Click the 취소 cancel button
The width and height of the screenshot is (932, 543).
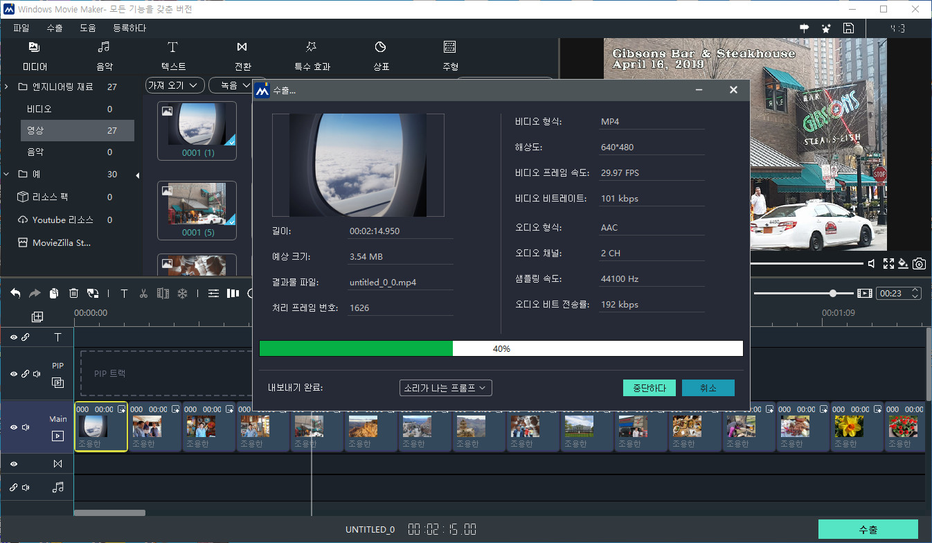click(708, 388)
